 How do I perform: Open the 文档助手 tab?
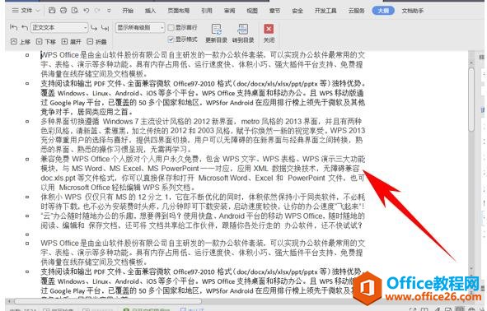pyautogui.click(x=413, y=11)
